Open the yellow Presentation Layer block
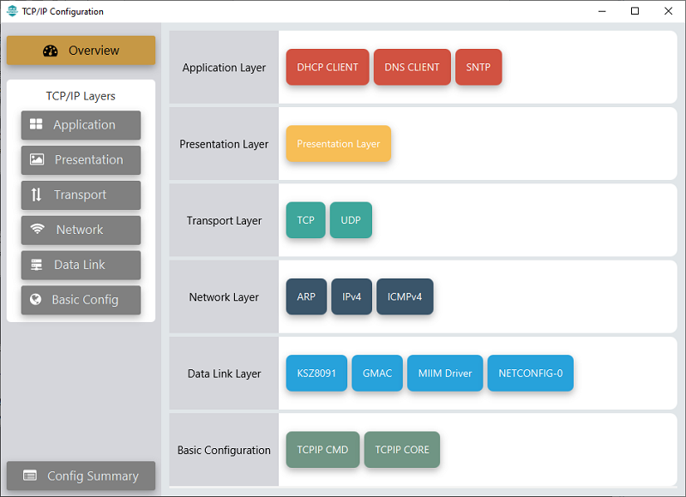The image size is (686, 497). click(338, 144)
